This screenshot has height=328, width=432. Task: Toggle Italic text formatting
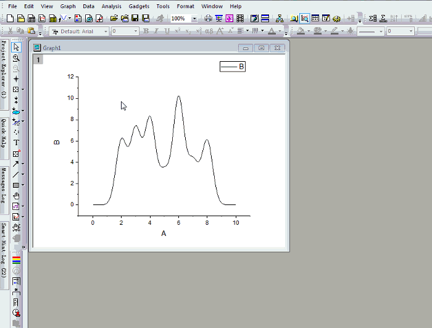point(157,31)
